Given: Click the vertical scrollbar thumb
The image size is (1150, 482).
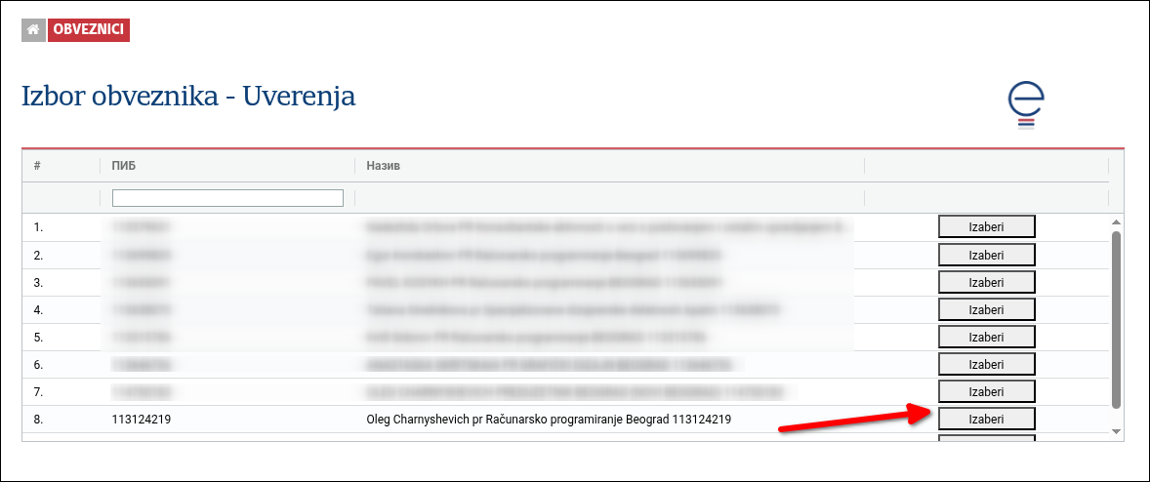Looking at the screenshot, I should pos(1117,318).
